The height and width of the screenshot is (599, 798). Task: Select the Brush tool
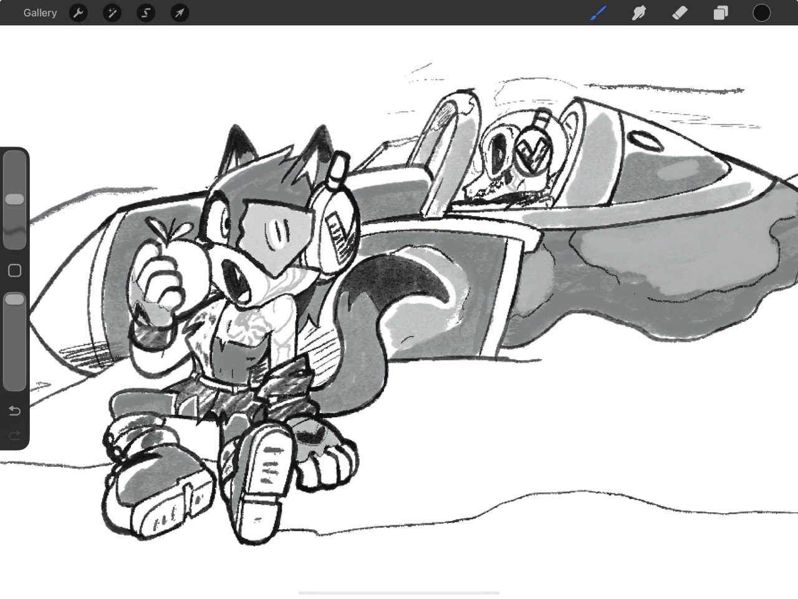tap(598, 12)
